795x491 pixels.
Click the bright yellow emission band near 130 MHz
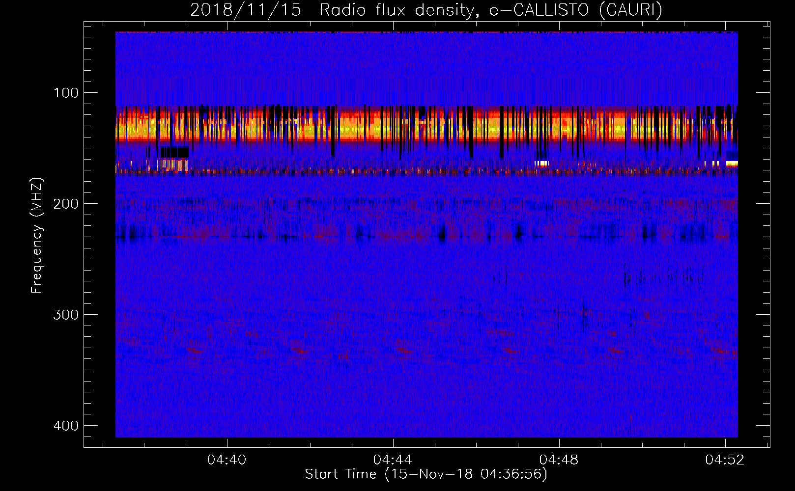(426, 127)
